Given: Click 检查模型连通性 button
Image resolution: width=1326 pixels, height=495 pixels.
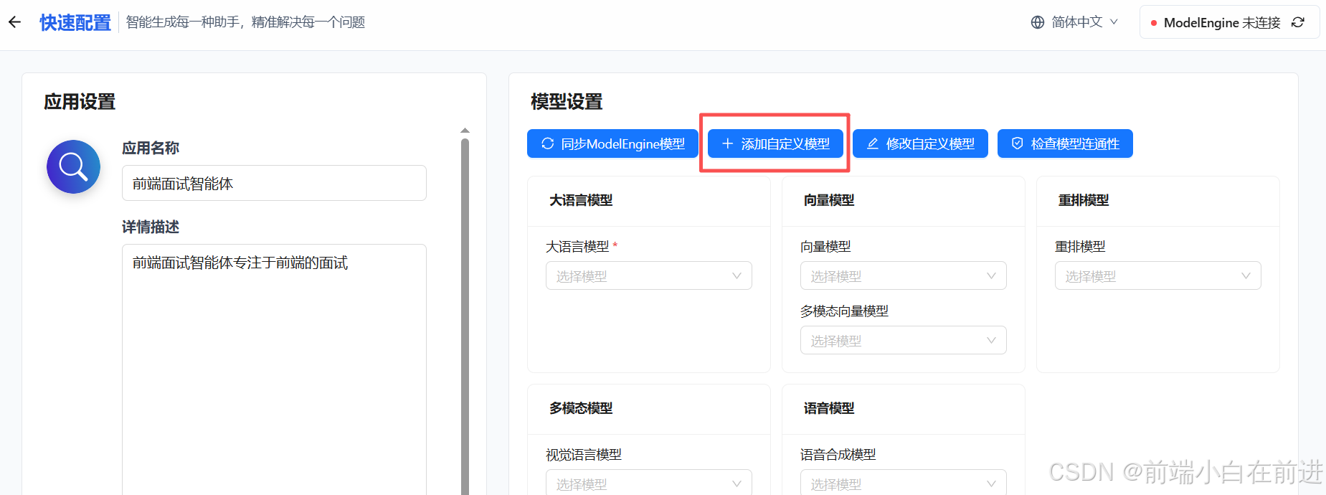Looking at the screenshot, I should pos(1065,143).
